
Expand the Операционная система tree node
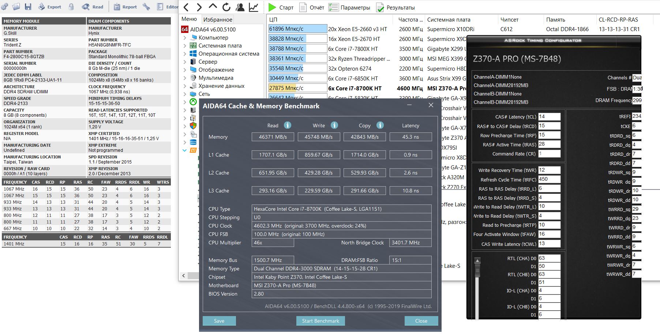[x=185, y=53]
